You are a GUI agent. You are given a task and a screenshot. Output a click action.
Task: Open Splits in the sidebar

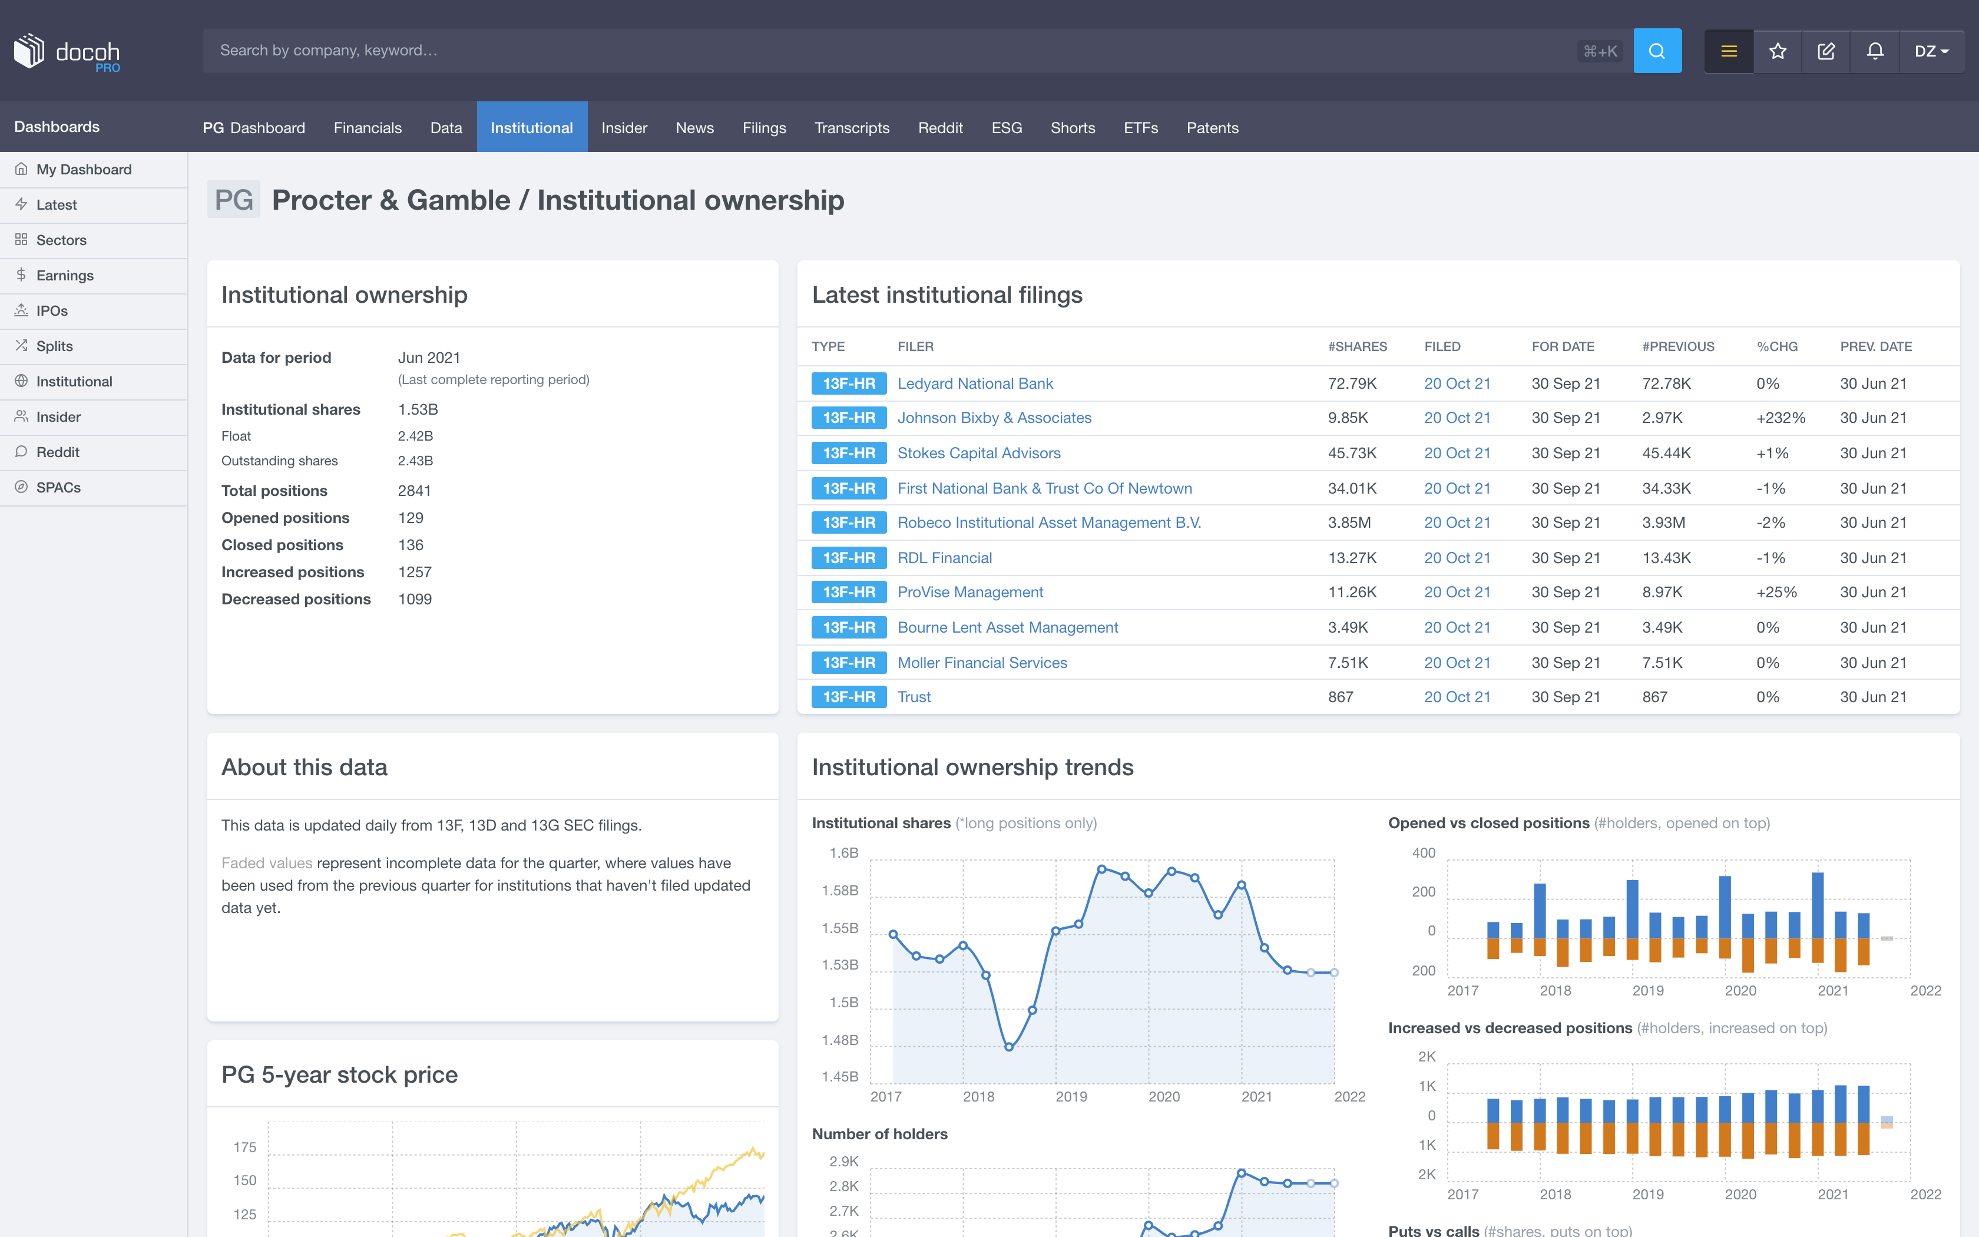[54, 346]
